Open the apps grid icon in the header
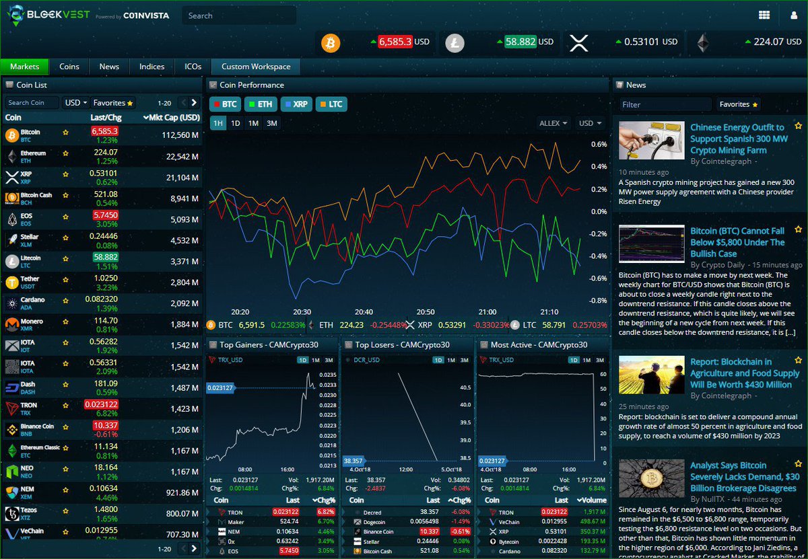Image resolution: width=808 pixels, height=559 pixels. tap(766, 14)
